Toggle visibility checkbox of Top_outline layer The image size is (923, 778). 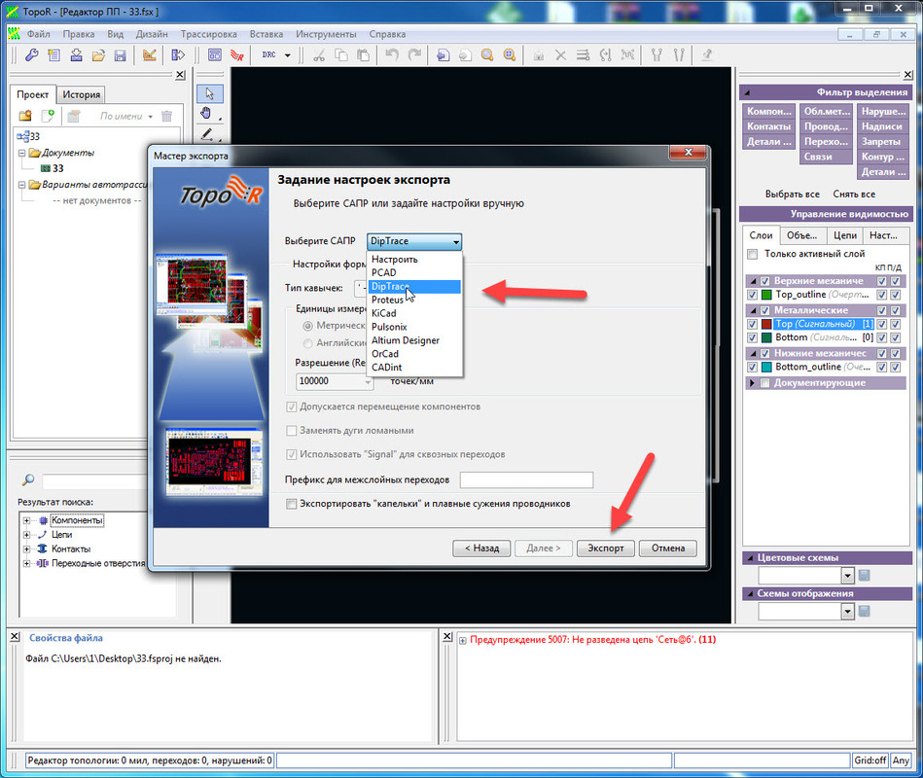point(752,295)
